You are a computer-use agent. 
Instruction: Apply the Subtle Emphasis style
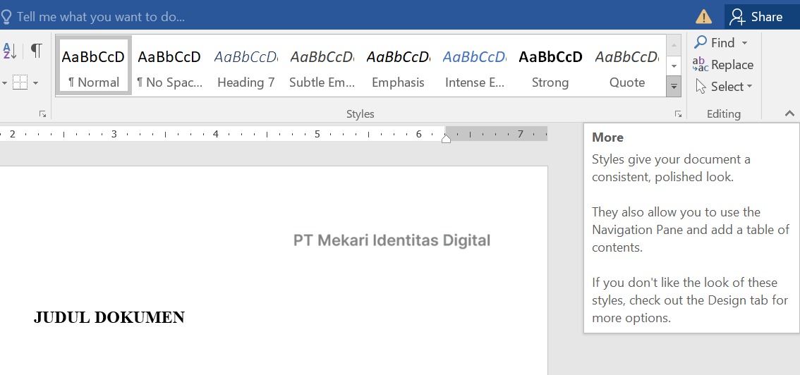(322, 66)
